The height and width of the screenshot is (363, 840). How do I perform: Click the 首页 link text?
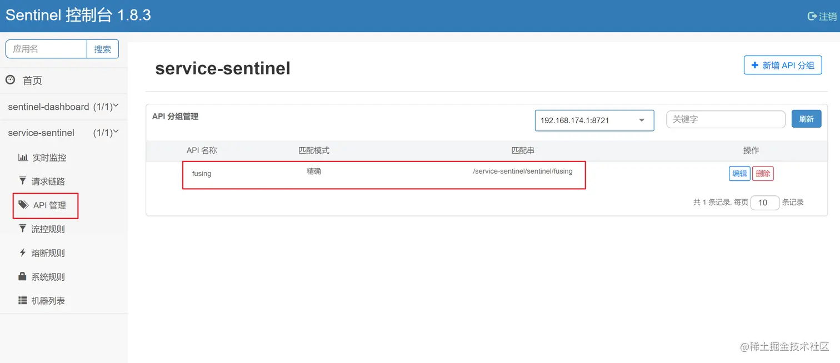32,80
